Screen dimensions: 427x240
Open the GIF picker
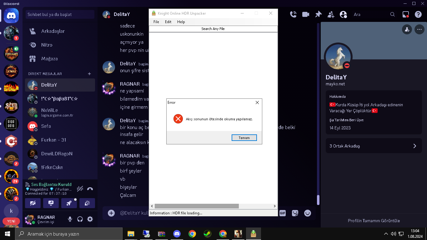(x=283, y=213)
